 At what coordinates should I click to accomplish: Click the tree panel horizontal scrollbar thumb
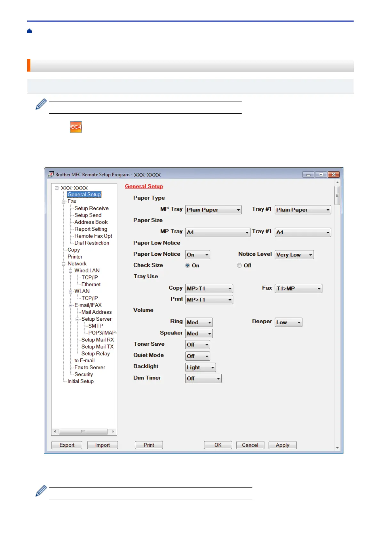point(83,432)
